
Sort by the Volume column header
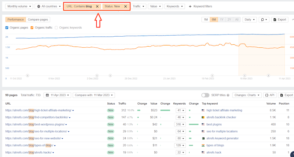click(x=271, y=104)
